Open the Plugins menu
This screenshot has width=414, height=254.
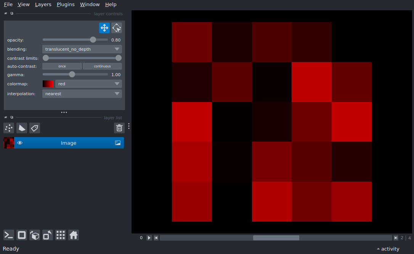(x=66, y=5)
